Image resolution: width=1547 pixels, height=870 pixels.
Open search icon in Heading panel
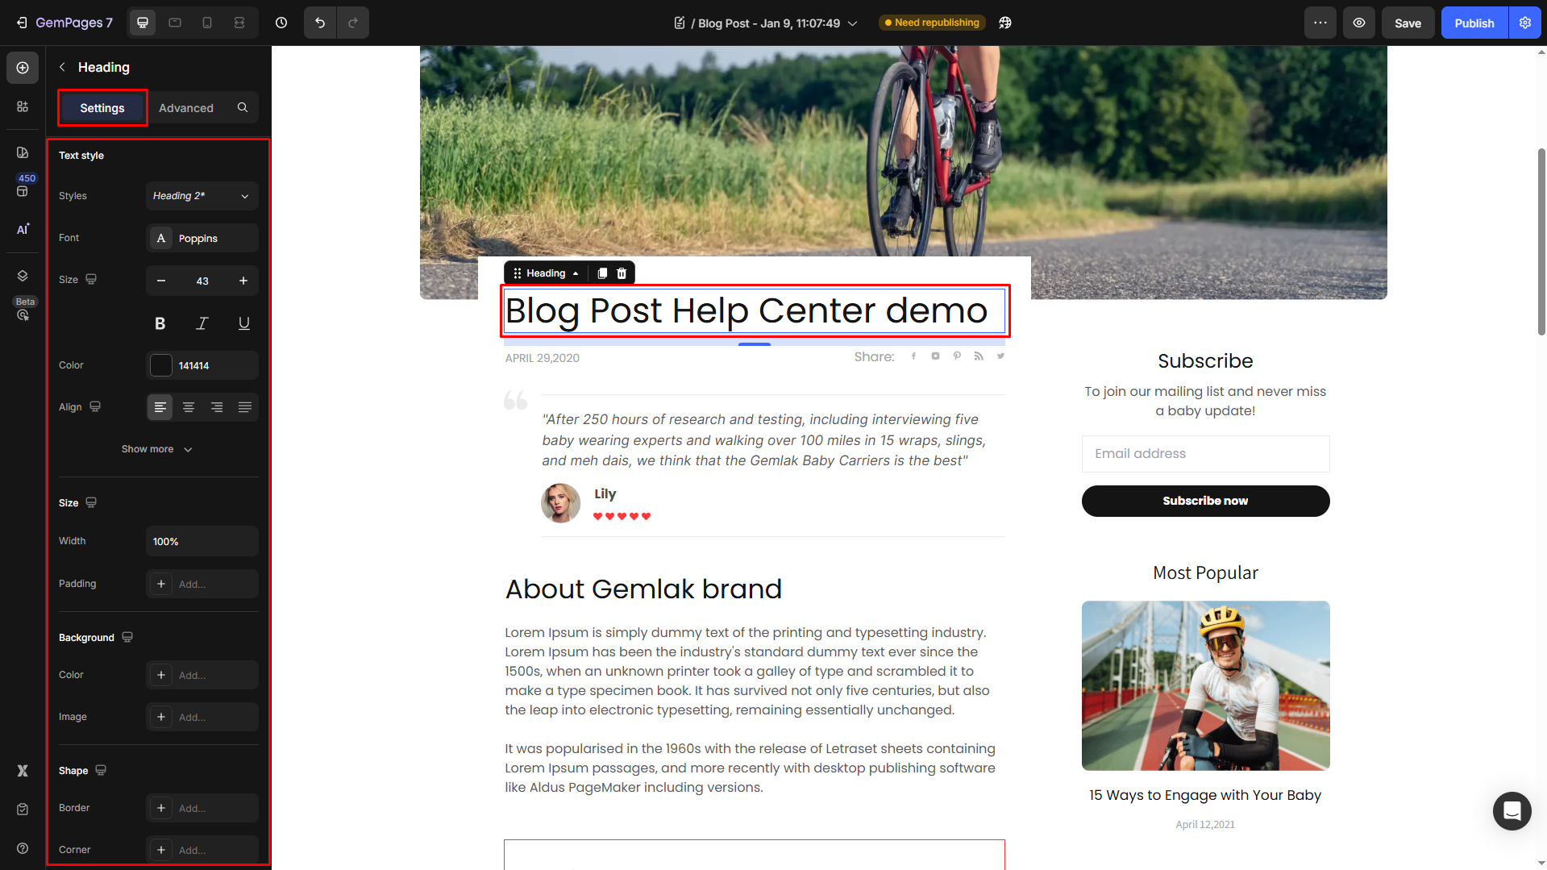pos(243,107)
